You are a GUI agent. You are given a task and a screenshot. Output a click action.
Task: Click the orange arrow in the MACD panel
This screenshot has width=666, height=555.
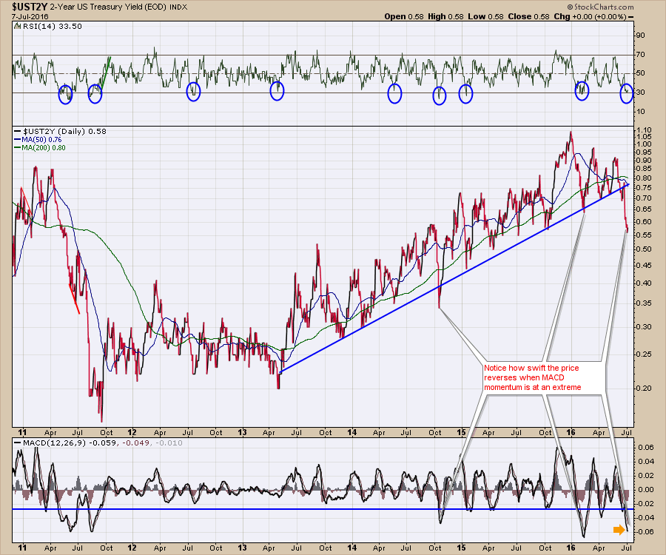pyautogui.click(x=619, y=529)
